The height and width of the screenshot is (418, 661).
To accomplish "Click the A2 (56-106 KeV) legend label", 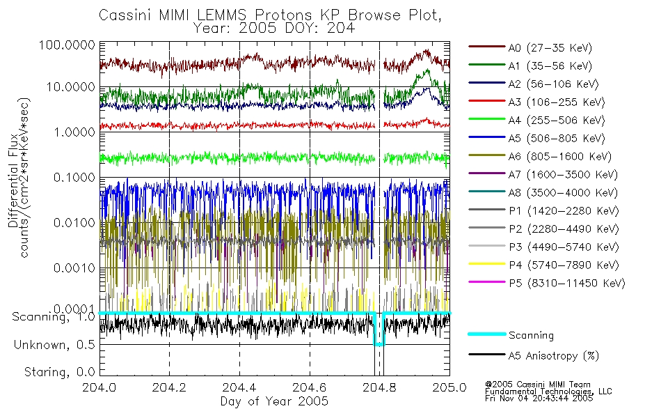I will click(553, 84).
